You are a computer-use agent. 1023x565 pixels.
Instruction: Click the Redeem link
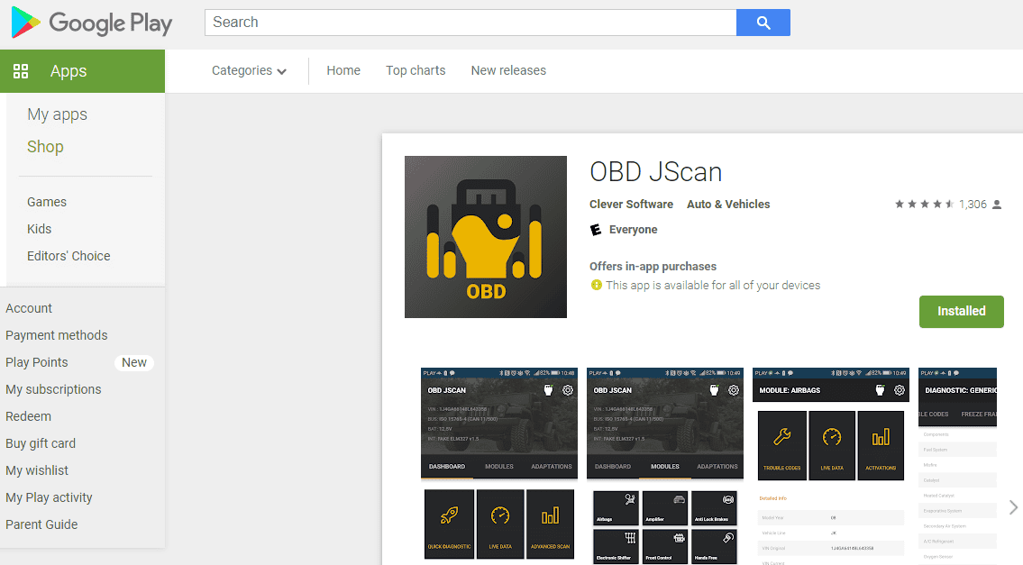[x=28, y=416]
